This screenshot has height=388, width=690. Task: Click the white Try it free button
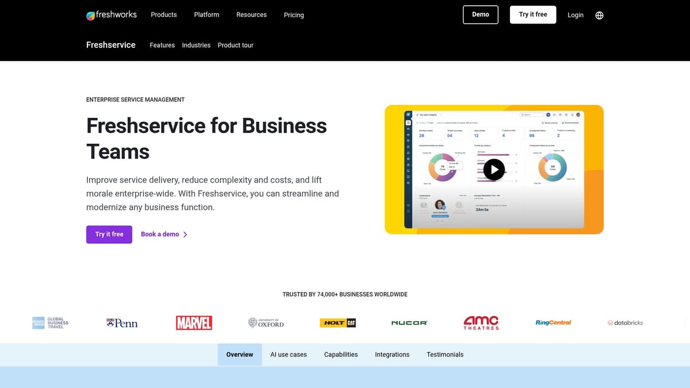pos(533,15)
